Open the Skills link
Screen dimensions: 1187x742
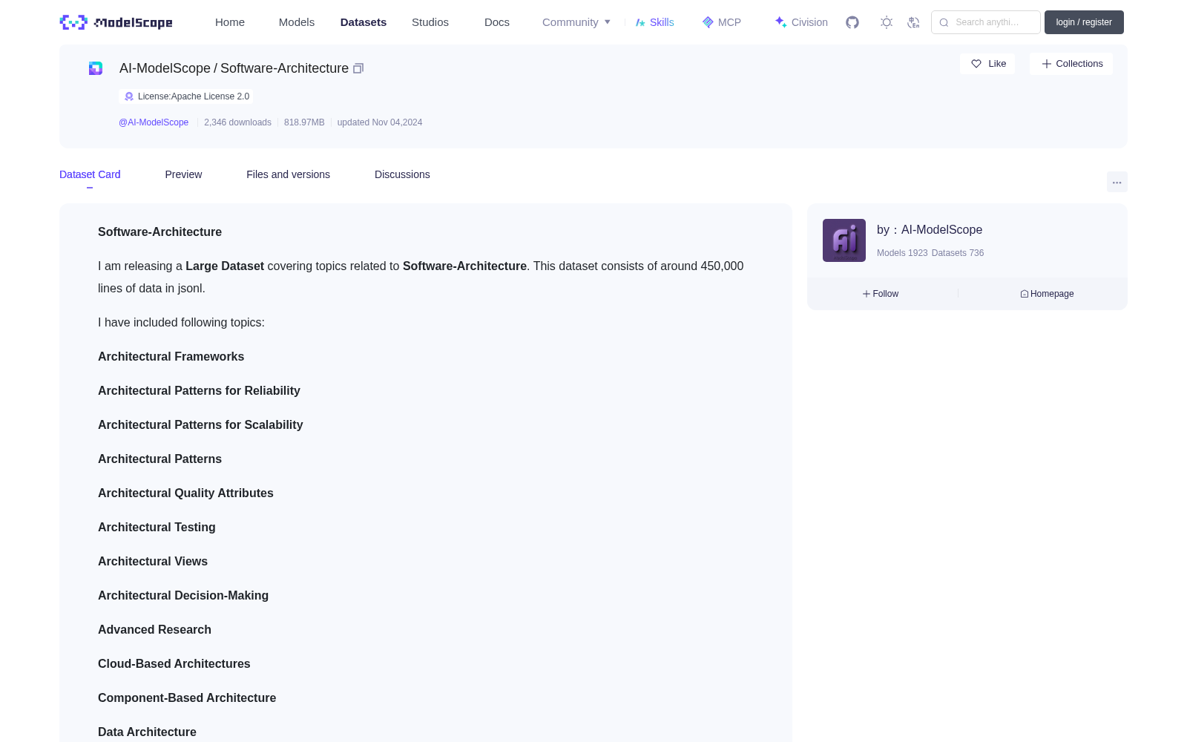click(x=662, y=22)
